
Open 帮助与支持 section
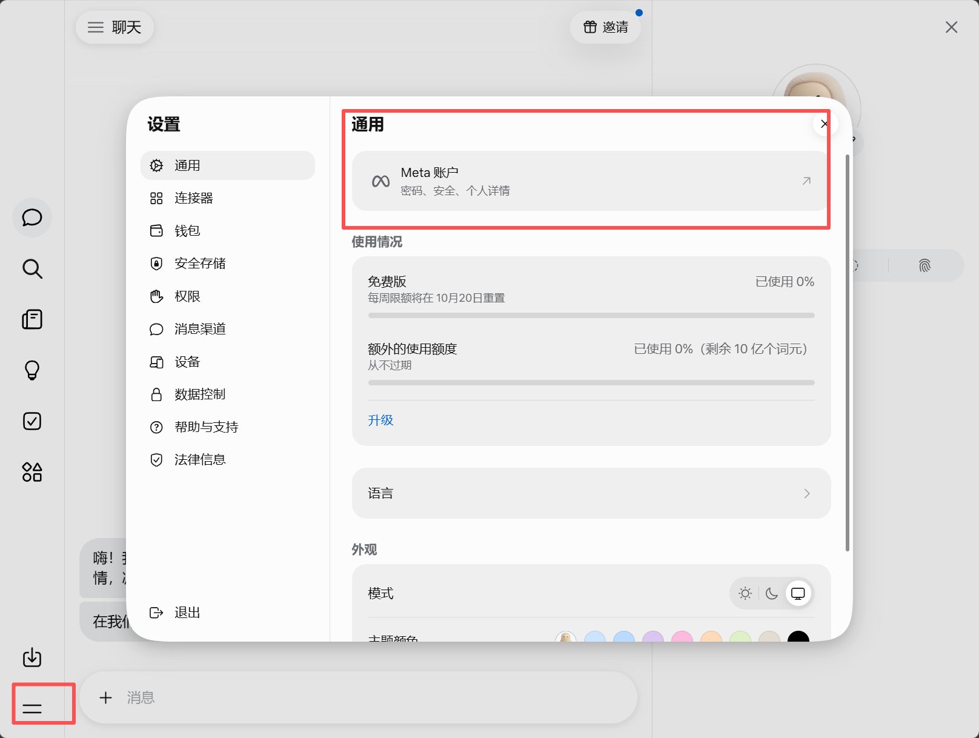click(228, 427)
